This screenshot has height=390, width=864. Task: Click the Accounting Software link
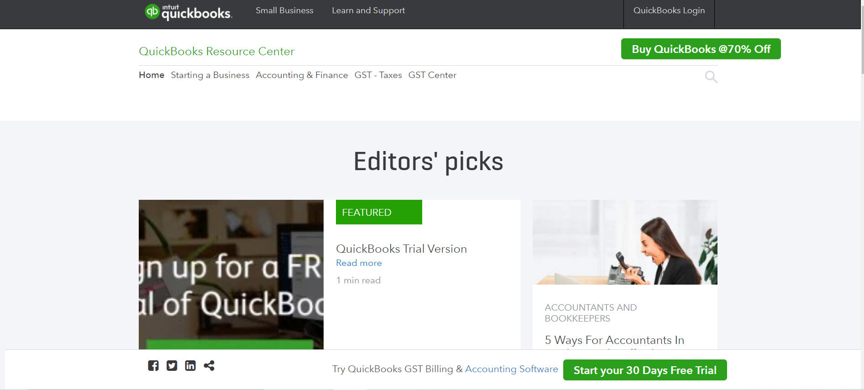[511, 369]
